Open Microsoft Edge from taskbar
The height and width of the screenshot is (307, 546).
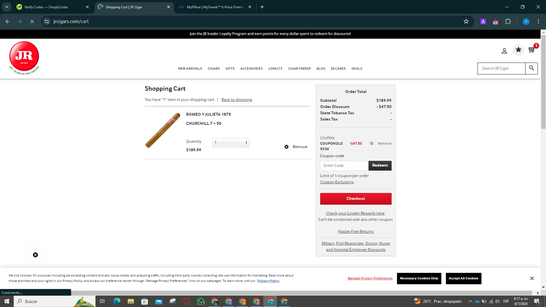(x=117, y=301)
